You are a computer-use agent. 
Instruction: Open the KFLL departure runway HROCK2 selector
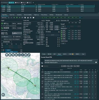[x=17, y=23]
